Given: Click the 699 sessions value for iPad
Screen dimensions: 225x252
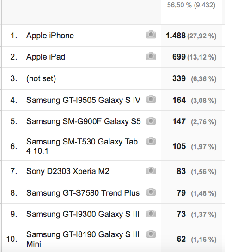Looking at the screenshot, I should pyautogui.click(x=179, y=57).
